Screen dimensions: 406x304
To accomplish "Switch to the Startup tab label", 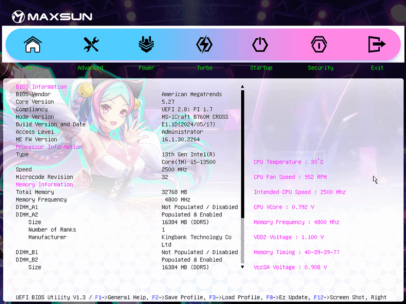I will click(261, 68).
